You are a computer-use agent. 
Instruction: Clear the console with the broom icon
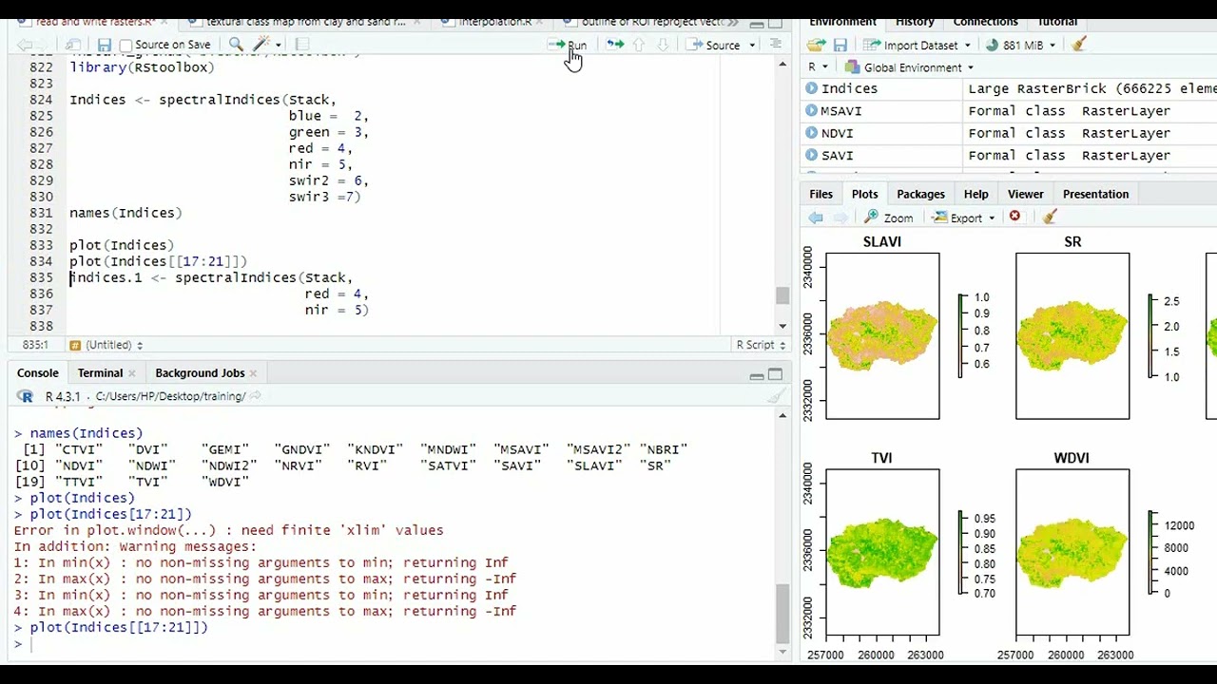777,396
